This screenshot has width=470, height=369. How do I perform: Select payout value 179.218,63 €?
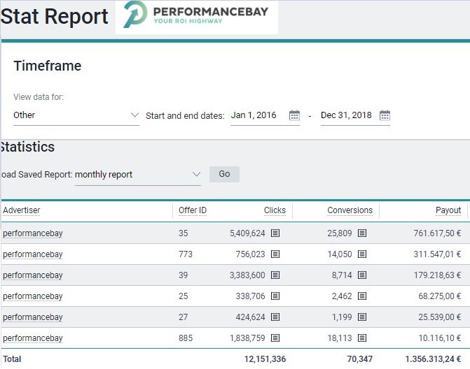[x=437, y=275]
